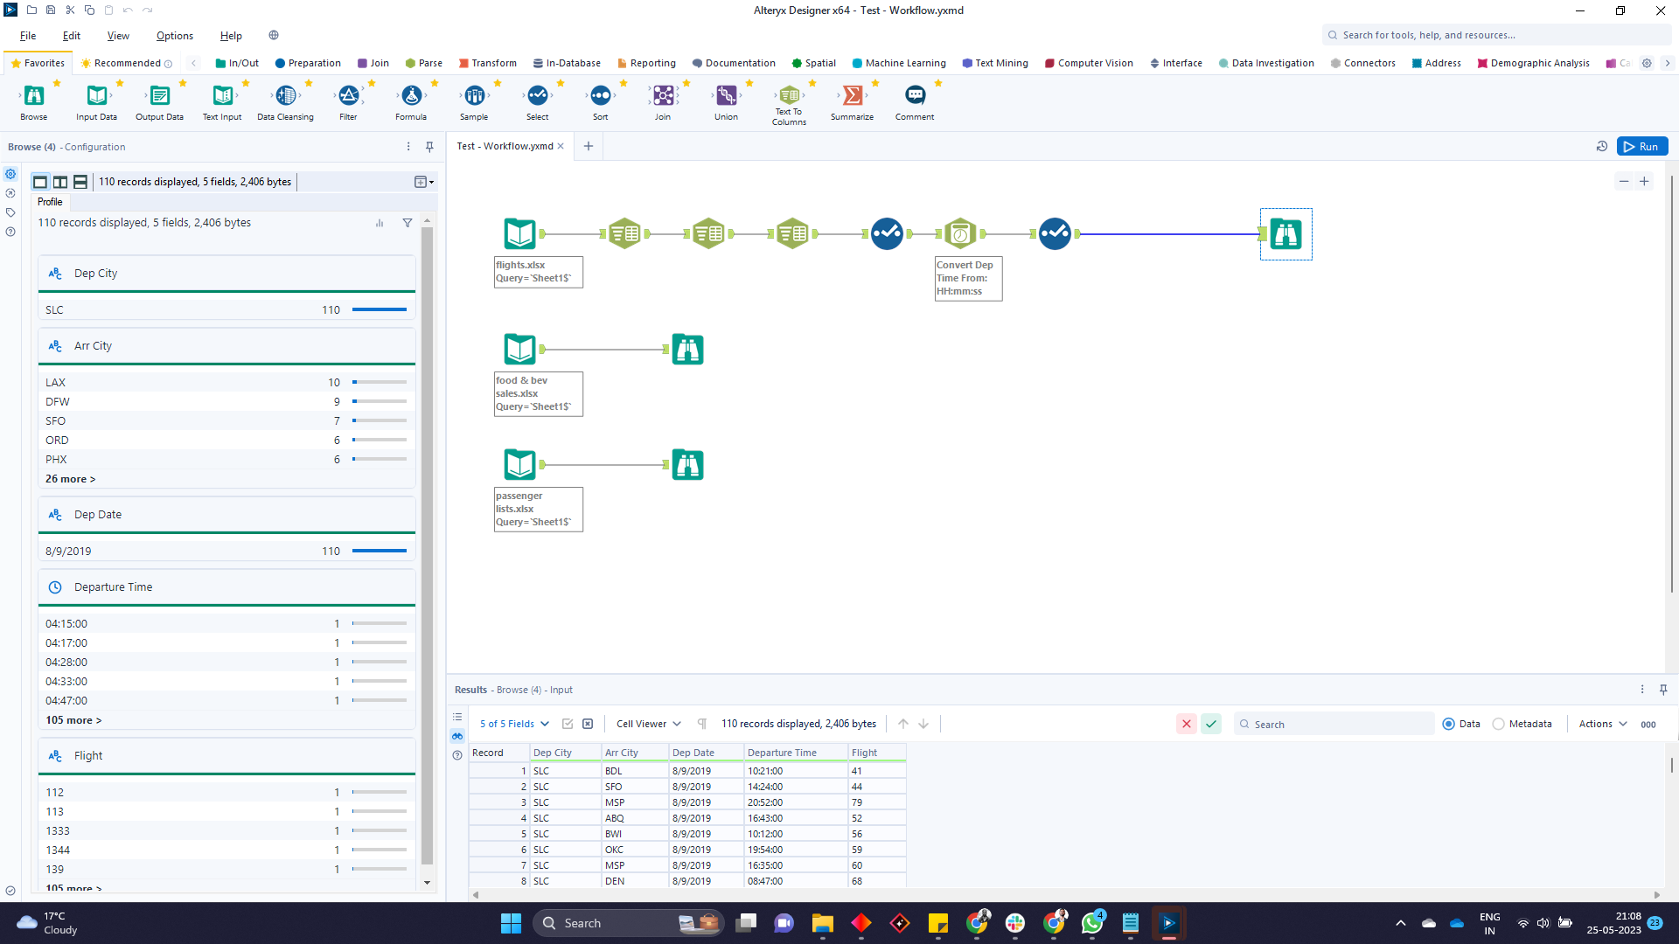Select the Browse tool from the Favorites toolbar
Viewport: 1679px width, 944px height.
click(x=33, y=96)
